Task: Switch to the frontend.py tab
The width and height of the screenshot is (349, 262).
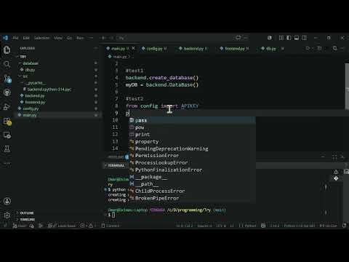Action: 235,49
